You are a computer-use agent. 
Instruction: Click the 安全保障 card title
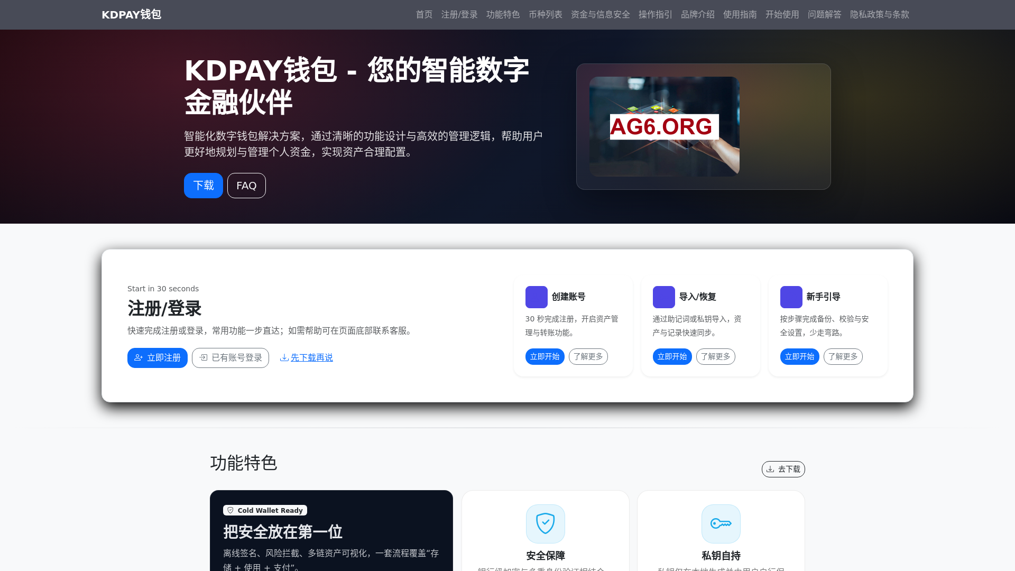546,556
